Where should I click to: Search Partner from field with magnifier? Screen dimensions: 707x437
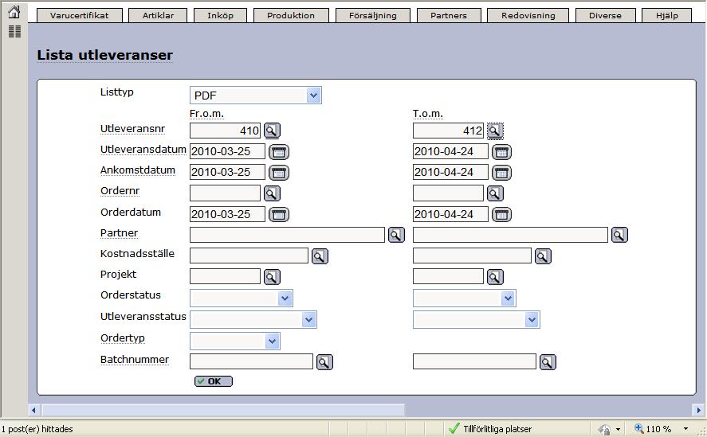tap(396, 235)
